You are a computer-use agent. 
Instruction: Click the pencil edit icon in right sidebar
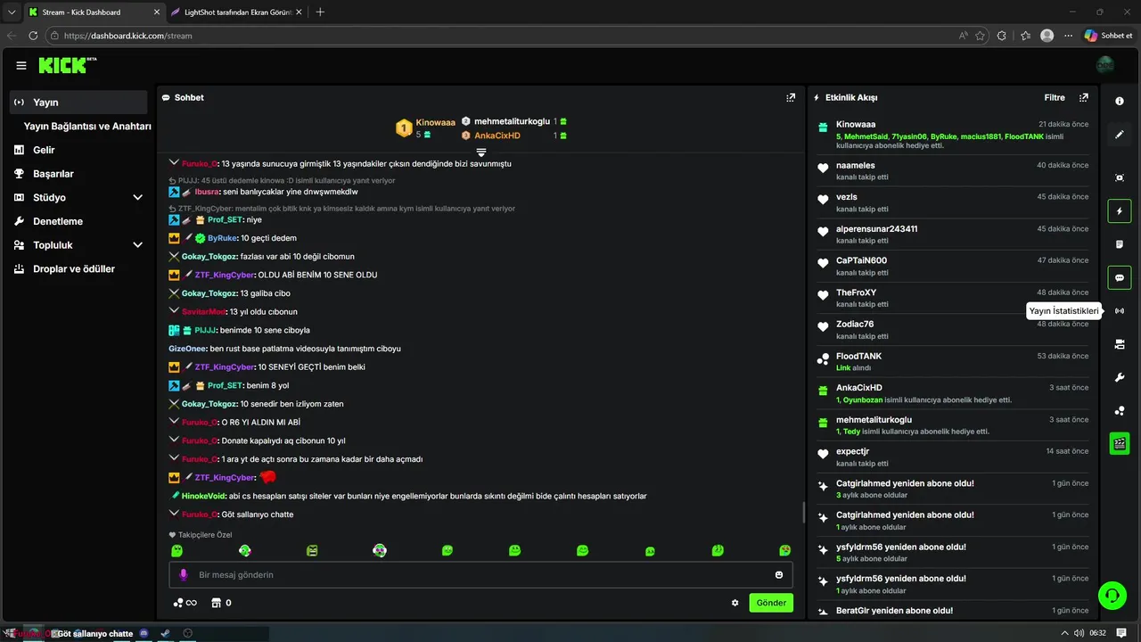(x=1120, y=135)
